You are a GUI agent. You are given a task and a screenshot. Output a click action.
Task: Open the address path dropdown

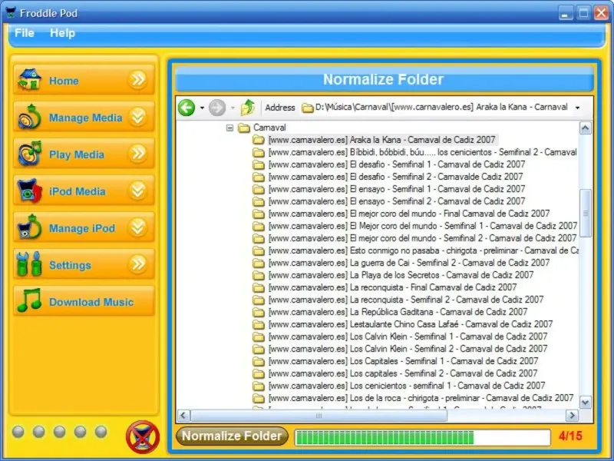tap(578, 108)
